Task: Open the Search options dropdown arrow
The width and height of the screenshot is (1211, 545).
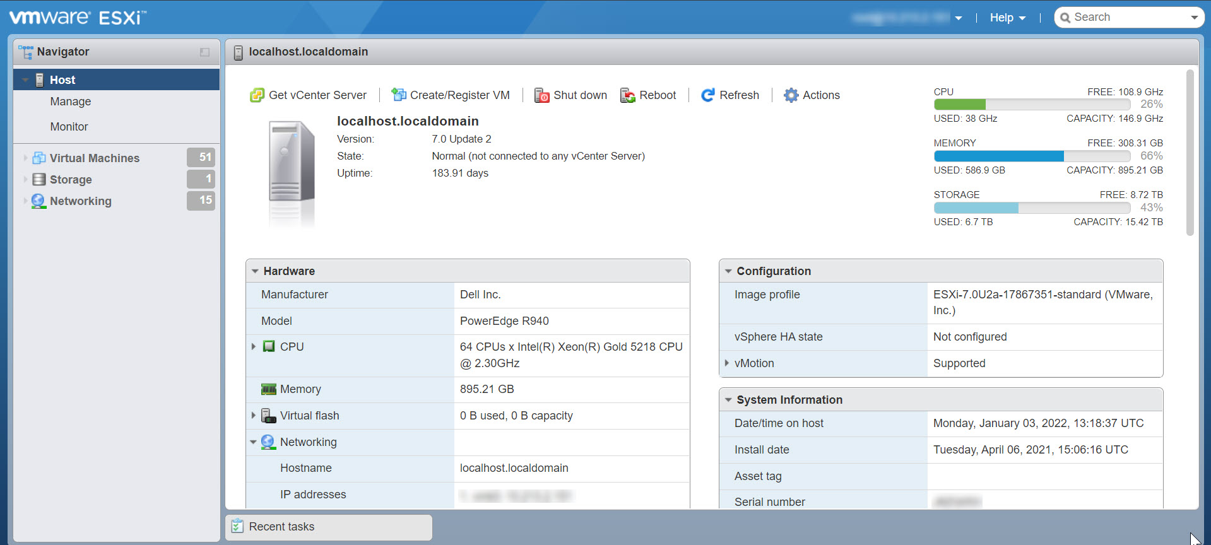Action: click(1195, 18)
